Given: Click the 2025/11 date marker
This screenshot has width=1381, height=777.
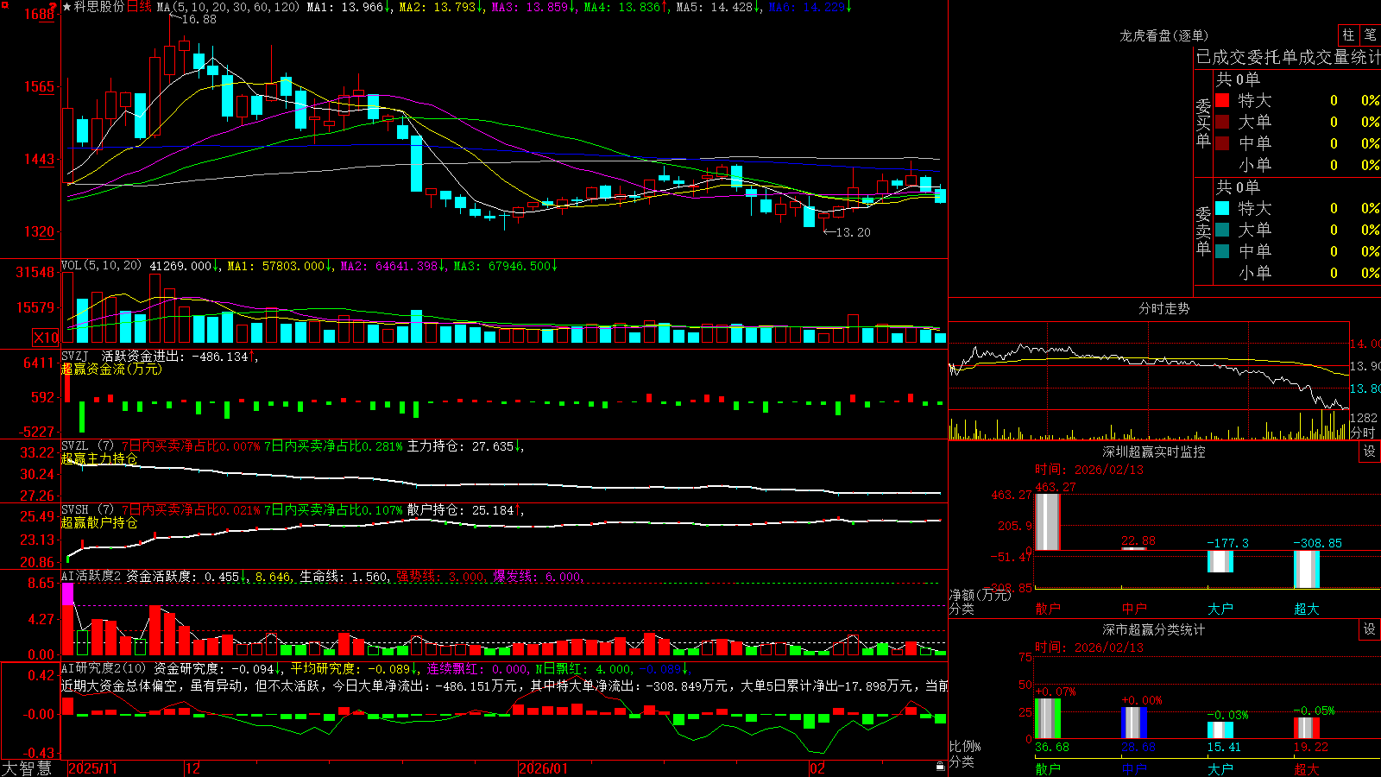Looking at the screenshot, I should point(92,768).
